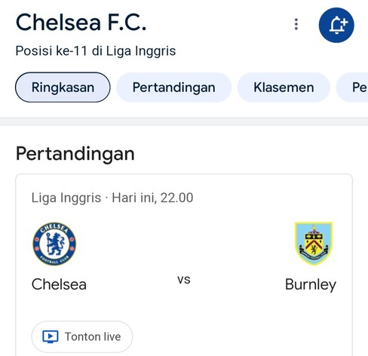Viewport: 368px width, 356px height.
Task: Click the Chelsea team name in match card
Action: pyautogui.click(x=59, y=284)
